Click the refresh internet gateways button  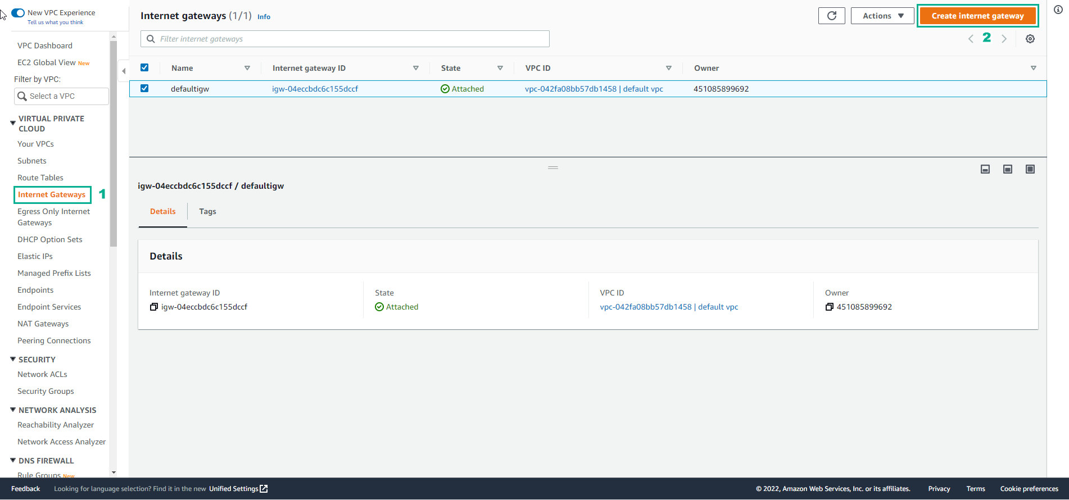(x=831, y=16)
